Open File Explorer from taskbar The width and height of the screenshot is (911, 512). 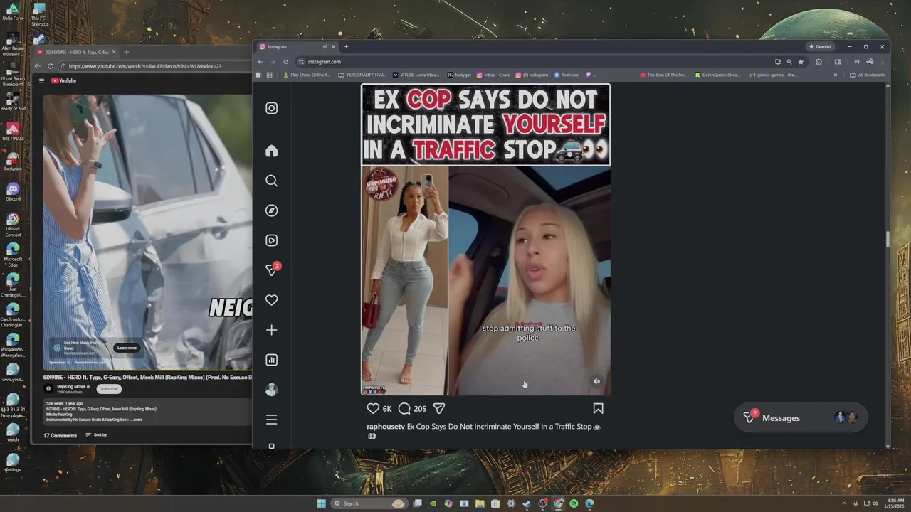click(480, 503)
